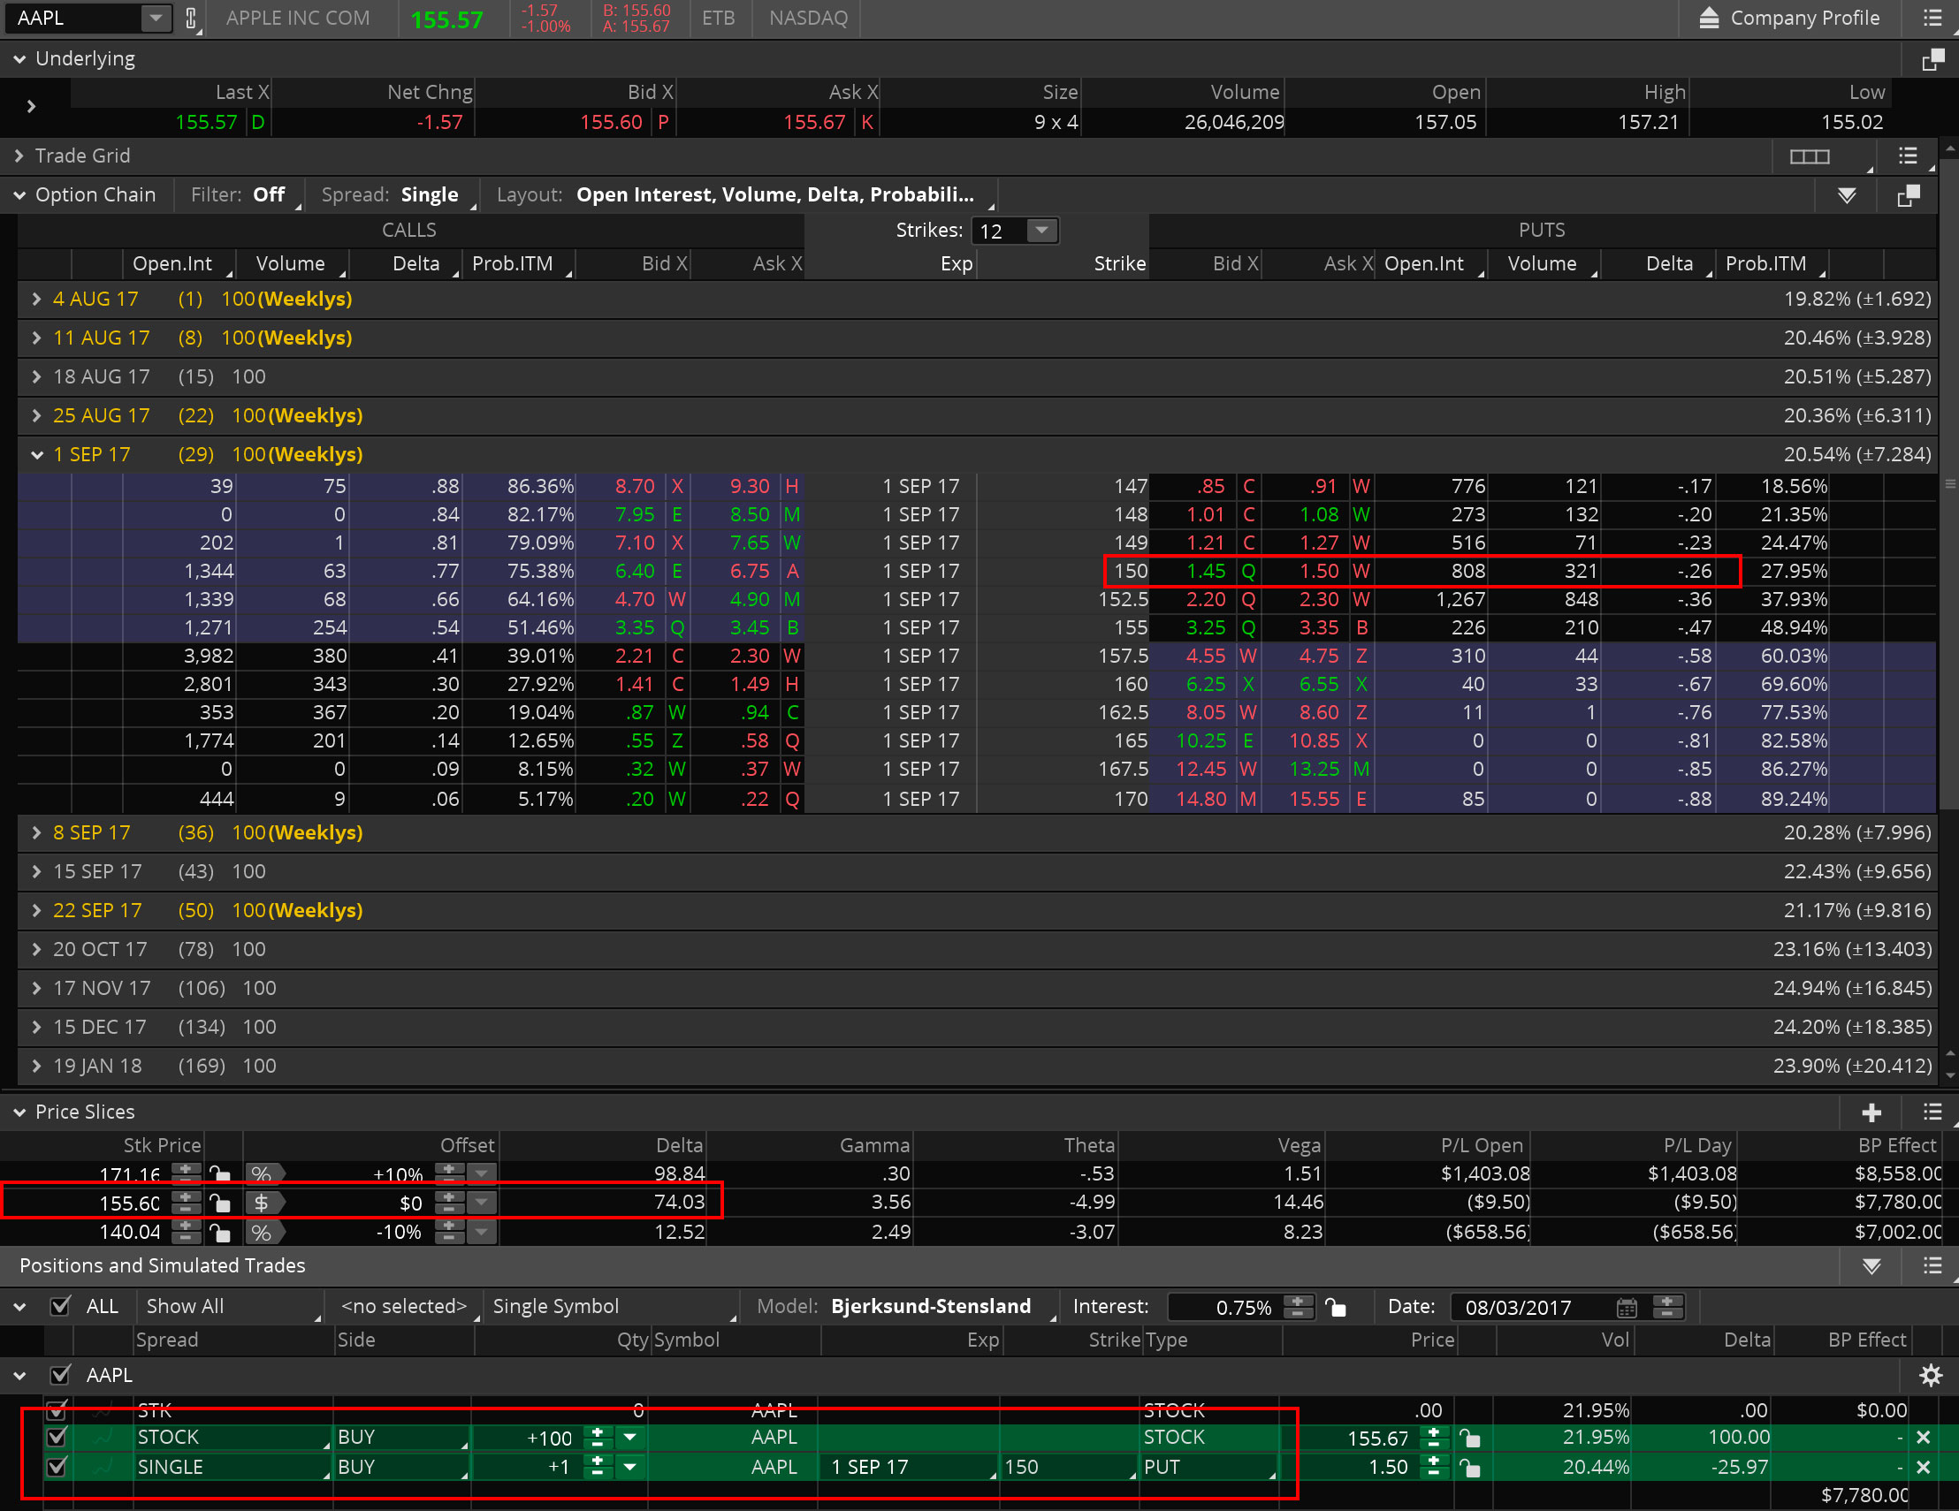The width and height of the screenshot is (1959, 1511).
Task: Detach the Option Chain window icon
Action: 1908,195
